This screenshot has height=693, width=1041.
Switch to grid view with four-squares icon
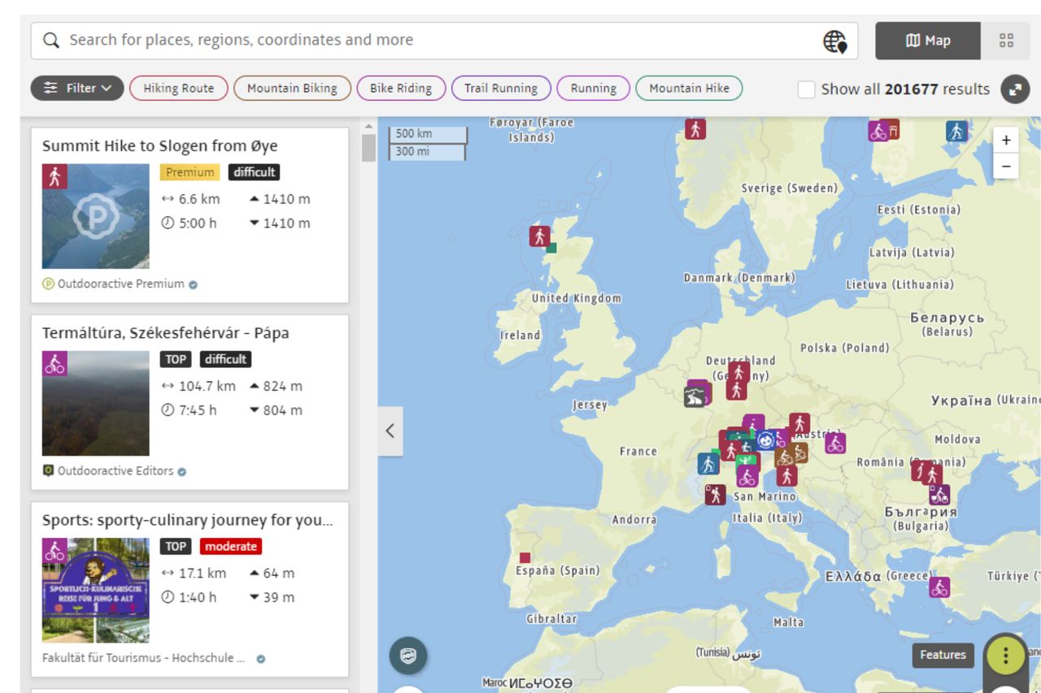pyautogui.click(x=1007, y=40)
